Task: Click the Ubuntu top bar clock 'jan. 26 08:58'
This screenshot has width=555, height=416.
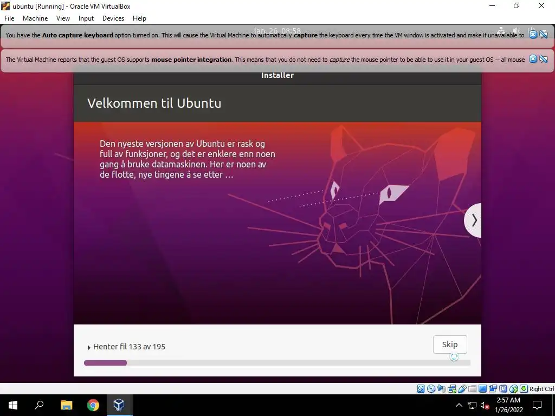Action: pos(277,31)
